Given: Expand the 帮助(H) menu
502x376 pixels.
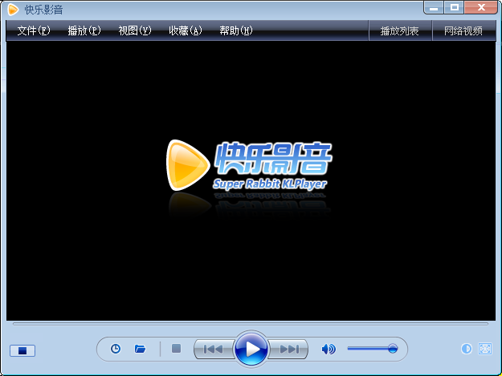Looking at the screenshot, I should click(235, 31).
